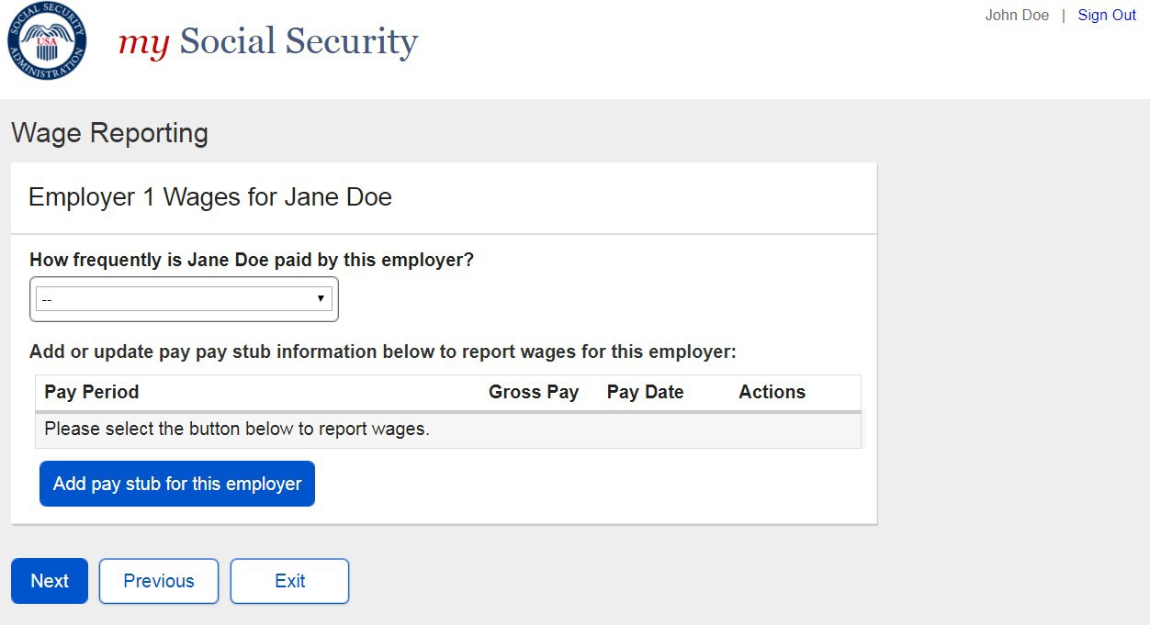Click the Wage Reporting page heading
Viewport: 1150px width, 625px height.
pos(109,133)
